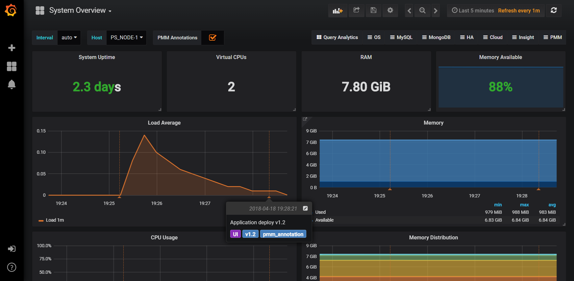Viewport: 574px width, 281px height.
Task: Open the MongoDB menu
Action: click(436, 37)
